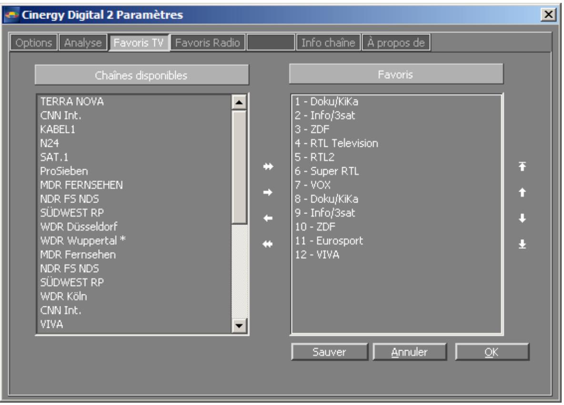This screenshot has height=405, width=564.
Task: Move favorite to bottom of list
Action: pos(522,244)
